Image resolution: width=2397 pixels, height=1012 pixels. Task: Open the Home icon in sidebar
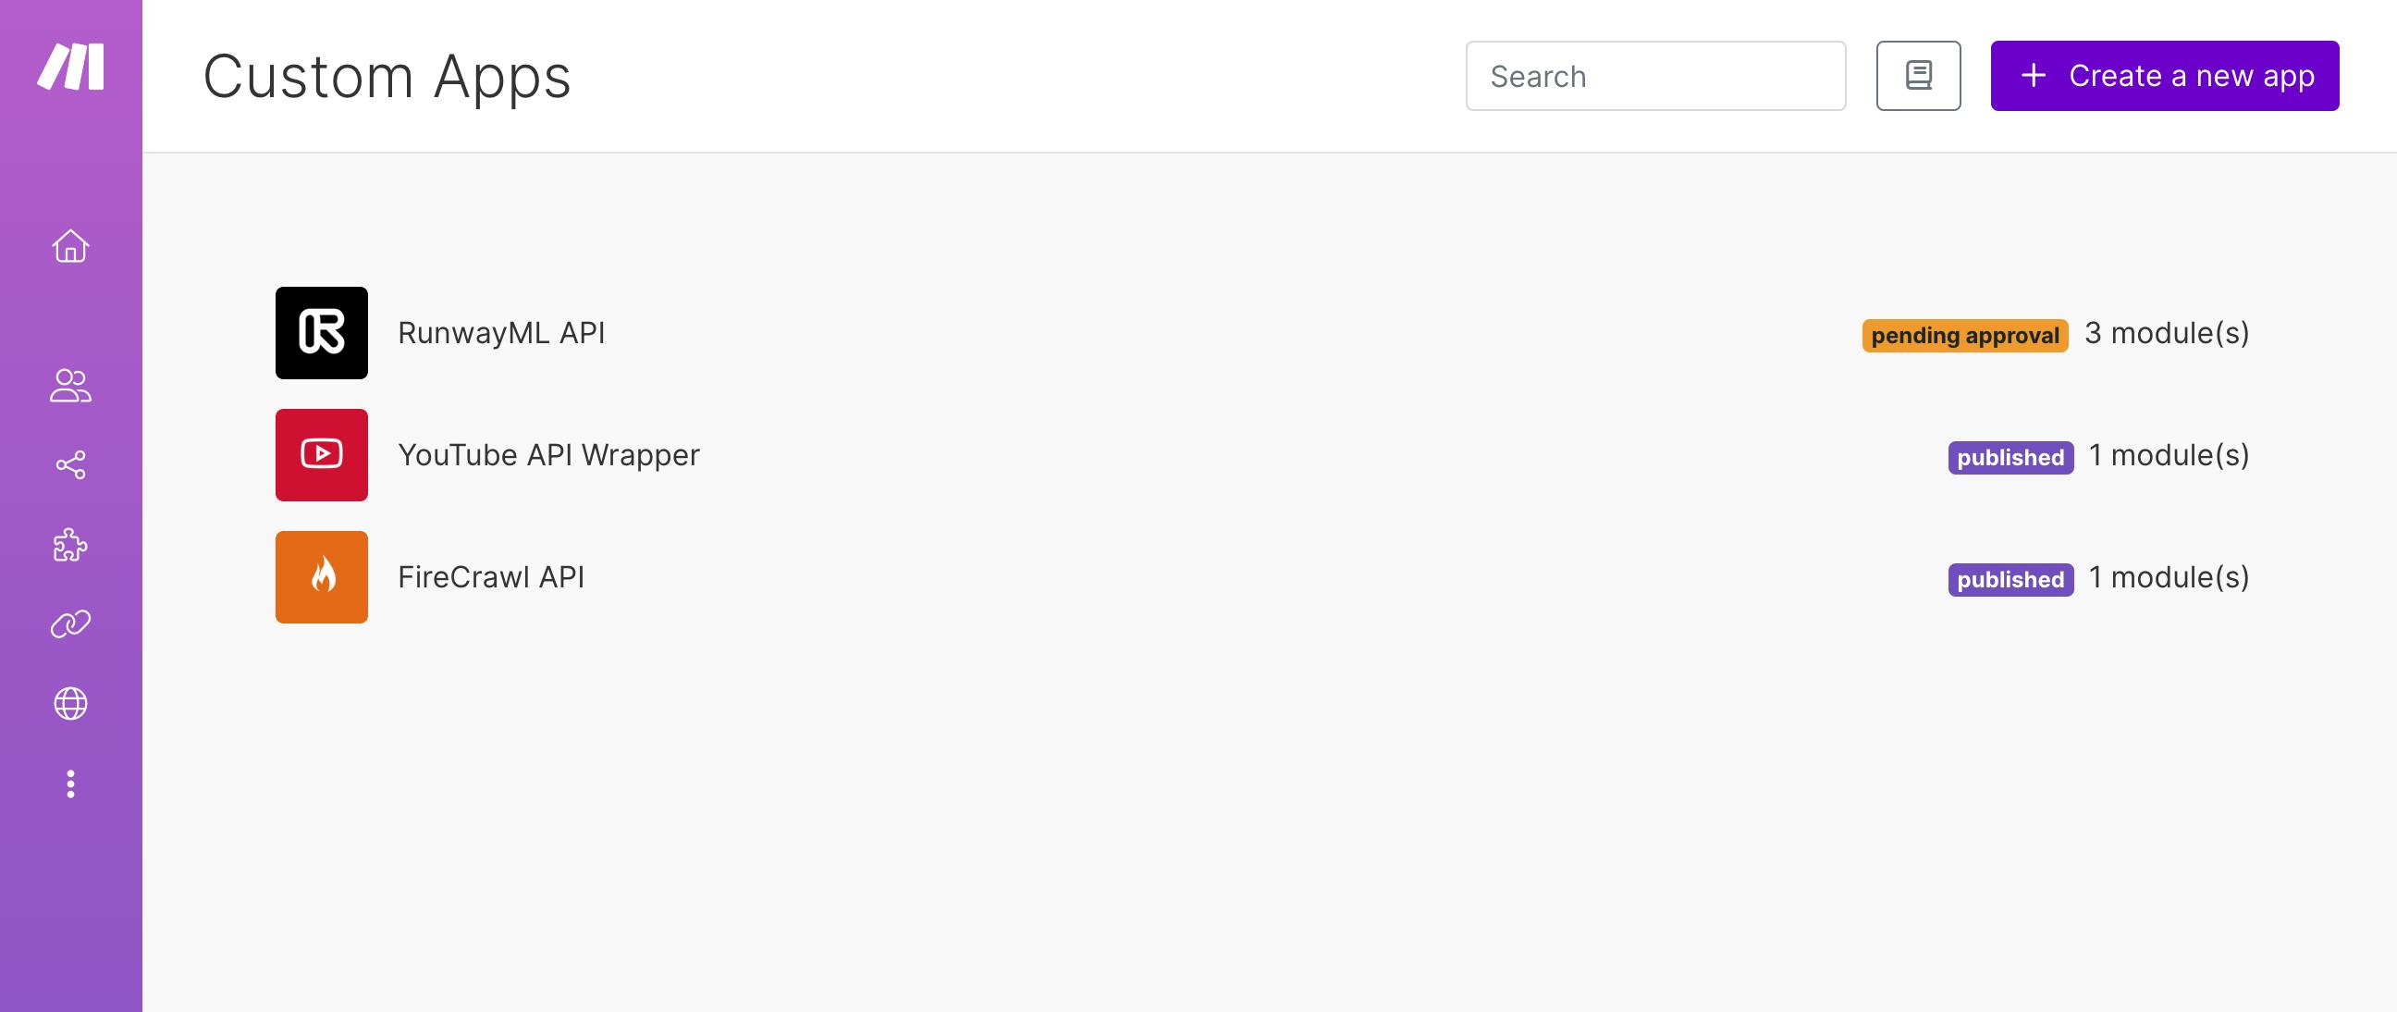click(x=70, y=247)
